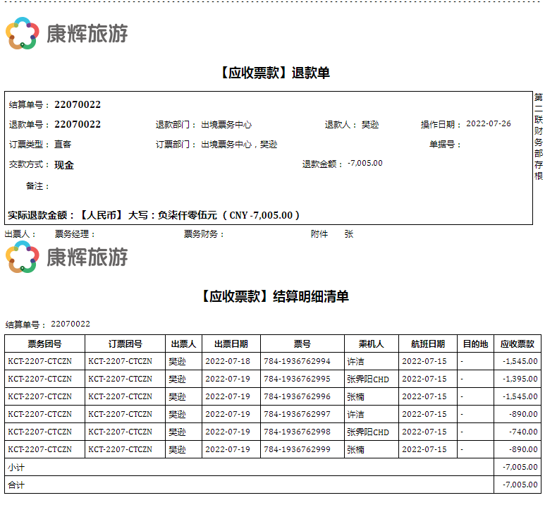Screen dimensions: 557x505
Task: Select the 小计 row label
Action: (x=16, y=467)
